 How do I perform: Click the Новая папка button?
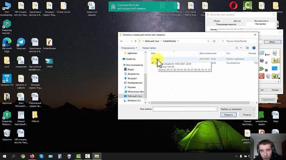(149, 48)
